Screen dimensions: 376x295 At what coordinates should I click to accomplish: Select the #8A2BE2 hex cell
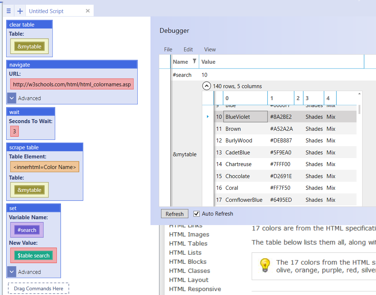(281, 117)
